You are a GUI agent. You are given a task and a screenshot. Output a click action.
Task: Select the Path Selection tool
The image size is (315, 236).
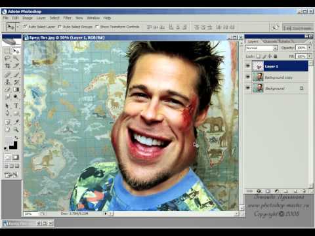(7, 106)
